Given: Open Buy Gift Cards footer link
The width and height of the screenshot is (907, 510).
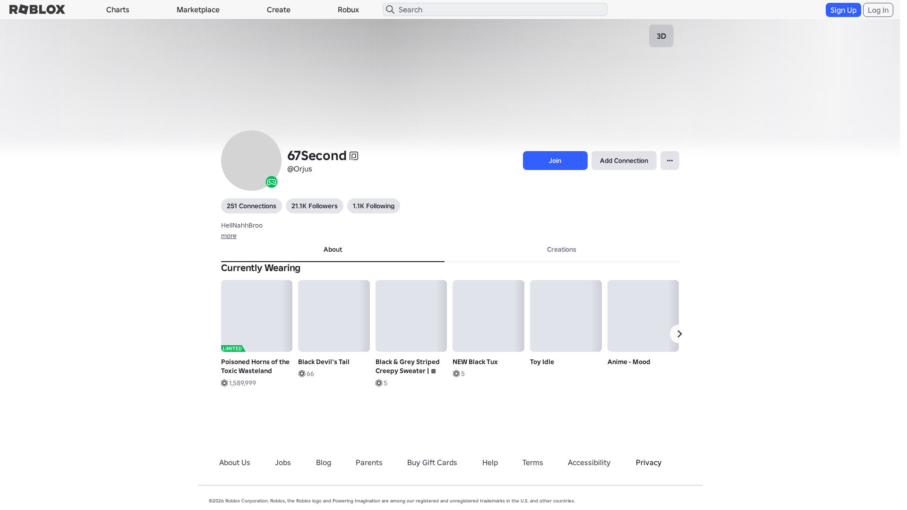Looking at the screenshot, I should click(432, 462).
